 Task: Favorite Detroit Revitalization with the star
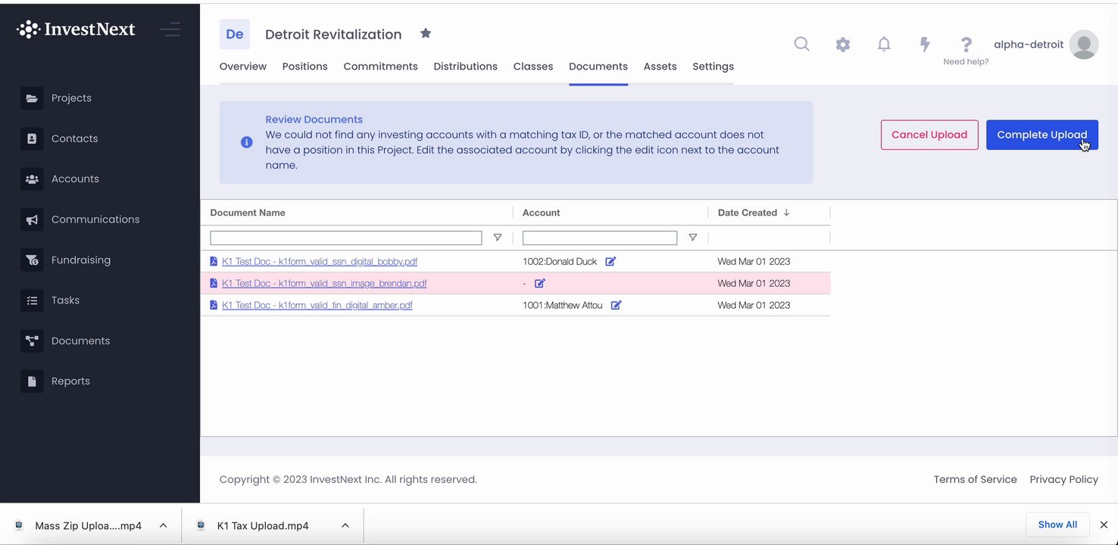point(426,33)
